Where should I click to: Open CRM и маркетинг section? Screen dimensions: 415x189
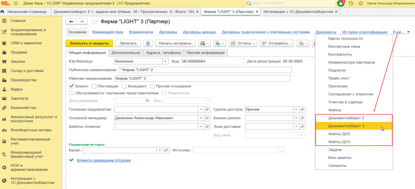tap(26, 43)
